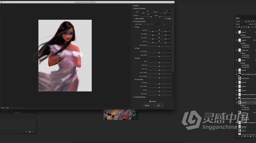Screen dimensions: 256x143
Task: Click the Eye Distance slider
Action: 159,47
